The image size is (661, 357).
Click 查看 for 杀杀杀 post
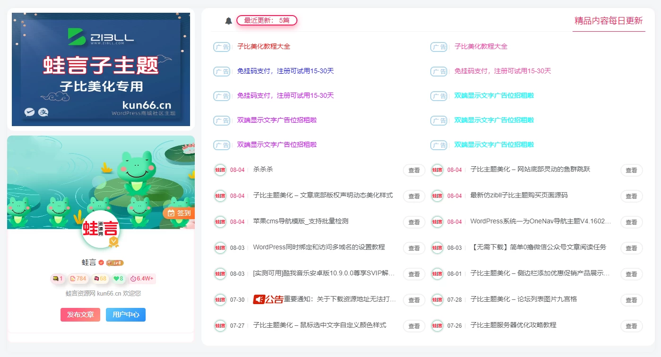[414, 170]
